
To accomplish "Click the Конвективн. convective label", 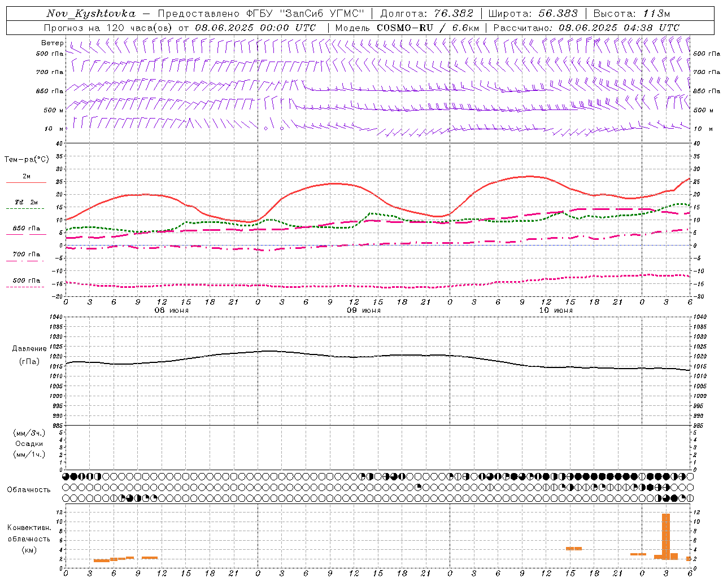I will (x=29, y=528).
